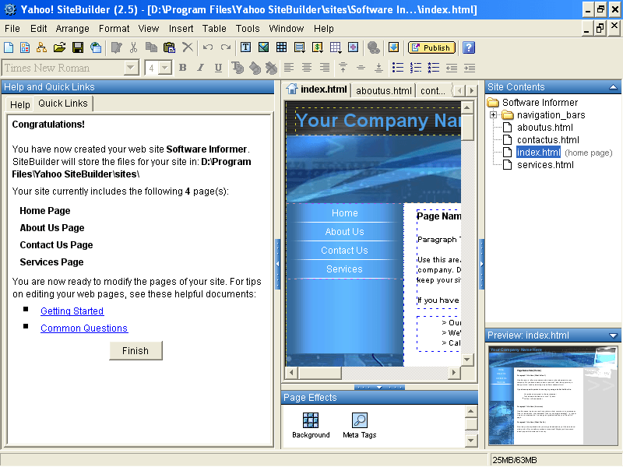
Task: Click the scissors Cut icon
Action: click(x=133, y=47)
